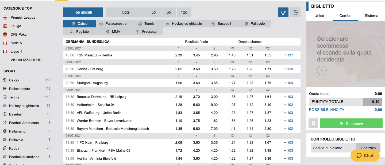Image resolution: width=385 pixels, height=165 pixels.
Task: Select X2 odds 1.98 for Eintracht Frankfurt - FSV Mainz 05
Action: coord(268,151)
